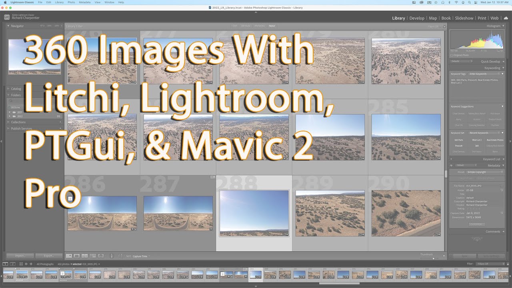The image size is (512, 288).
Task: Adjust the Thumbnails size slider
Action: [433, 258]
